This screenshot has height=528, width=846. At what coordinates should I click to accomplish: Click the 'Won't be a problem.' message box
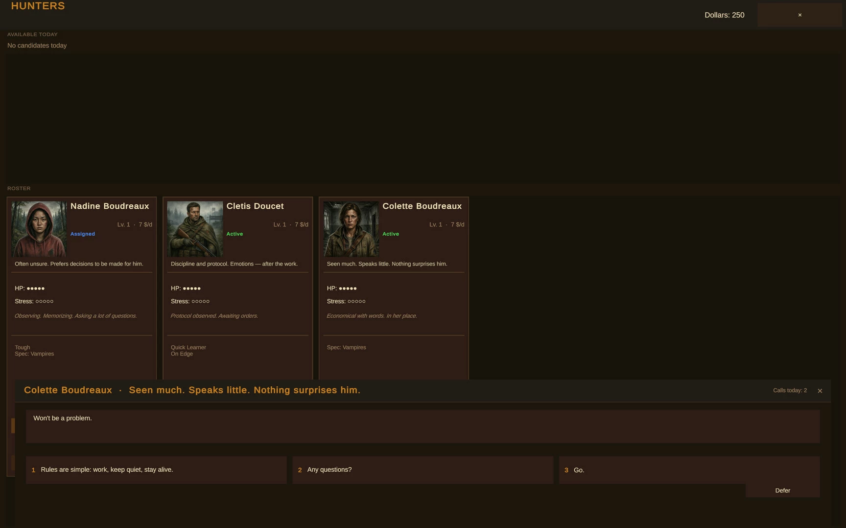pyautogui.click(x=423, y=426)
